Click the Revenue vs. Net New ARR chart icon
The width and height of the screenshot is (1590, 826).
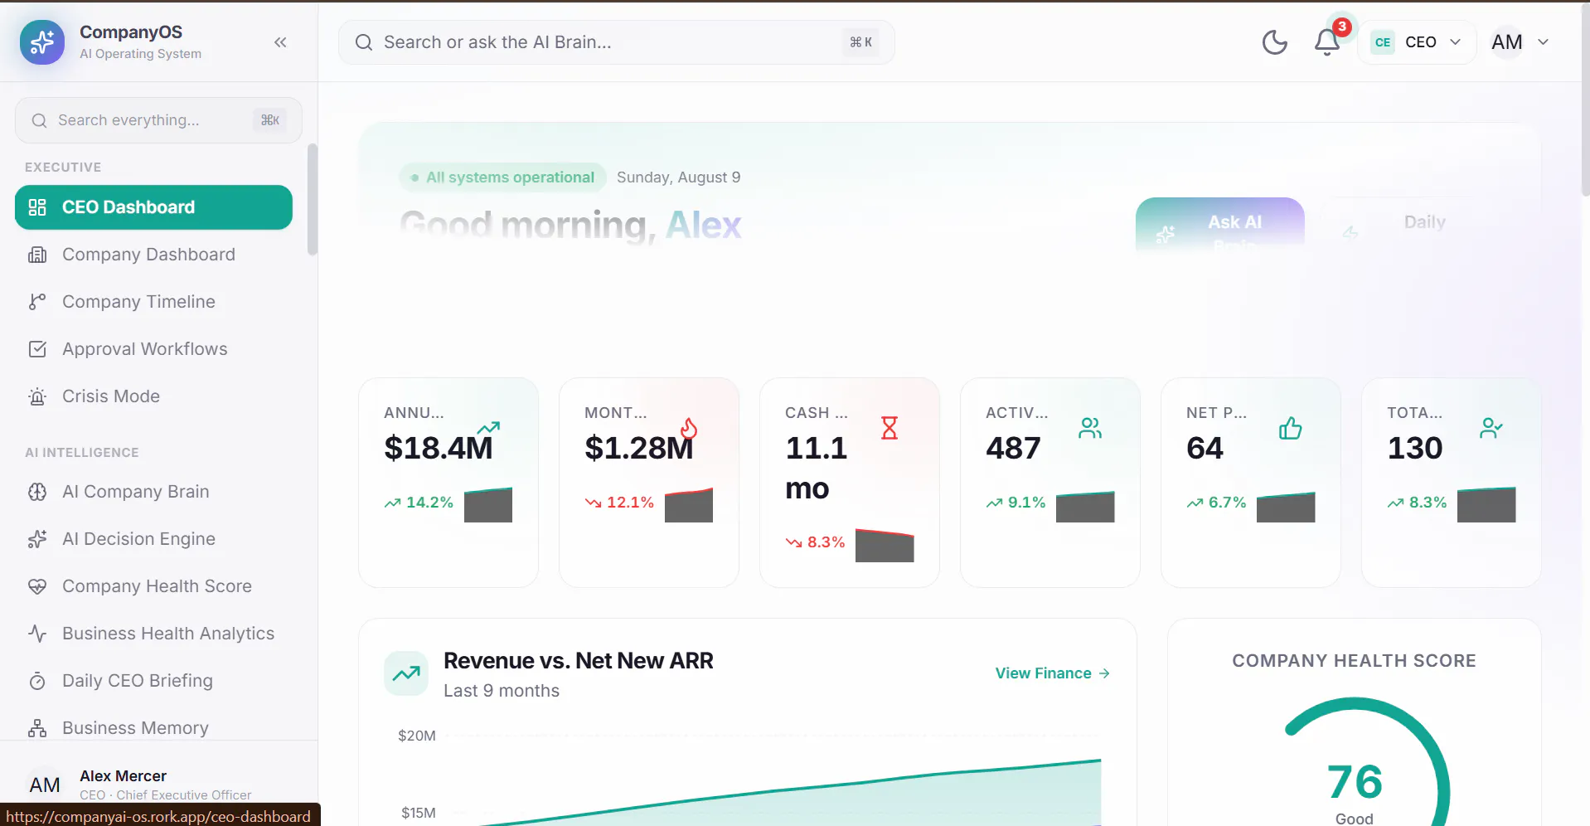pos(406,673)
